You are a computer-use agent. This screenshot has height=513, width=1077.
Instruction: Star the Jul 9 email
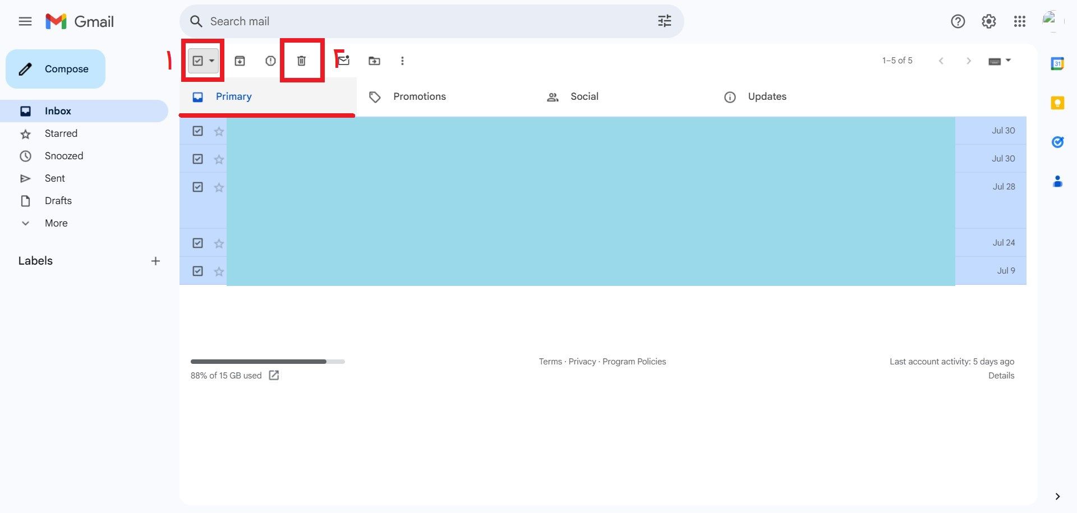coord(219,271)
